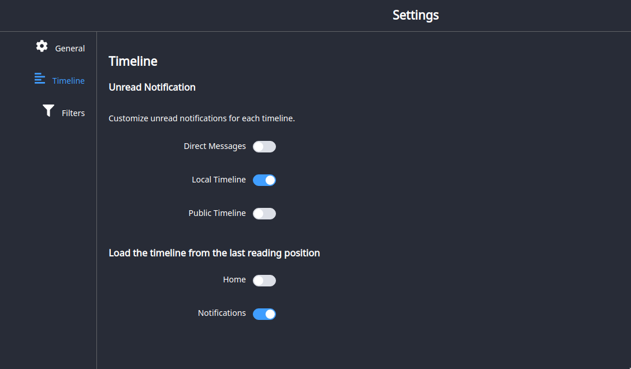631x369 pixels.
Task: Click the Timeline page heading
Action: (133, 61)
